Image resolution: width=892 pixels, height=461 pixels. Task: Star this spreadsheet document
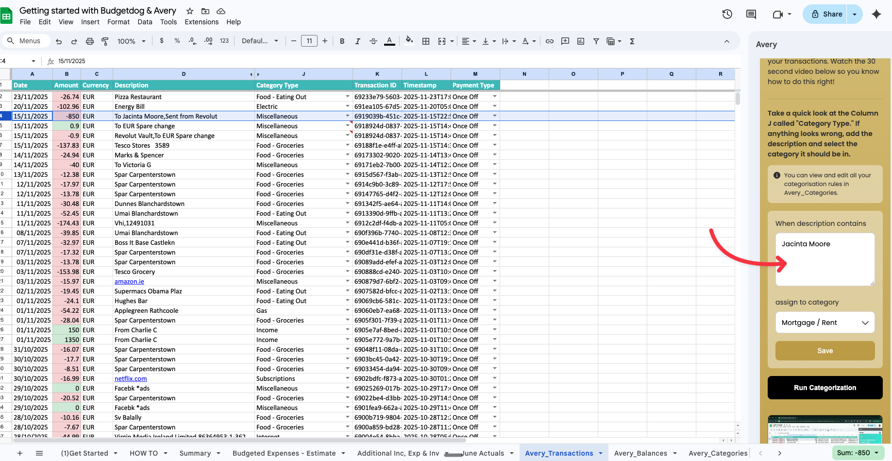click(x=190, y=11)
